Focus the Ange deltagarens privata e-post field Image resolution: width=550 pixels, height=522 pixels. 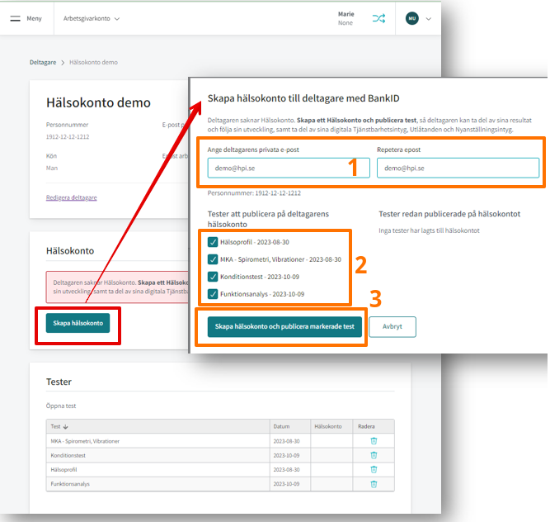click(x=289, y=168)
